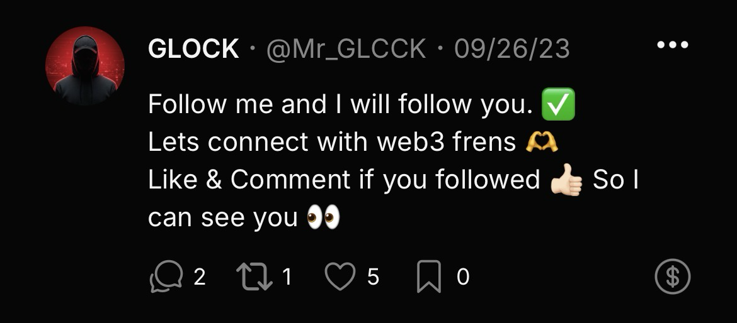The image size is (737, 323).
Task: Tip the author via the dollar icon
Action: 673,277
